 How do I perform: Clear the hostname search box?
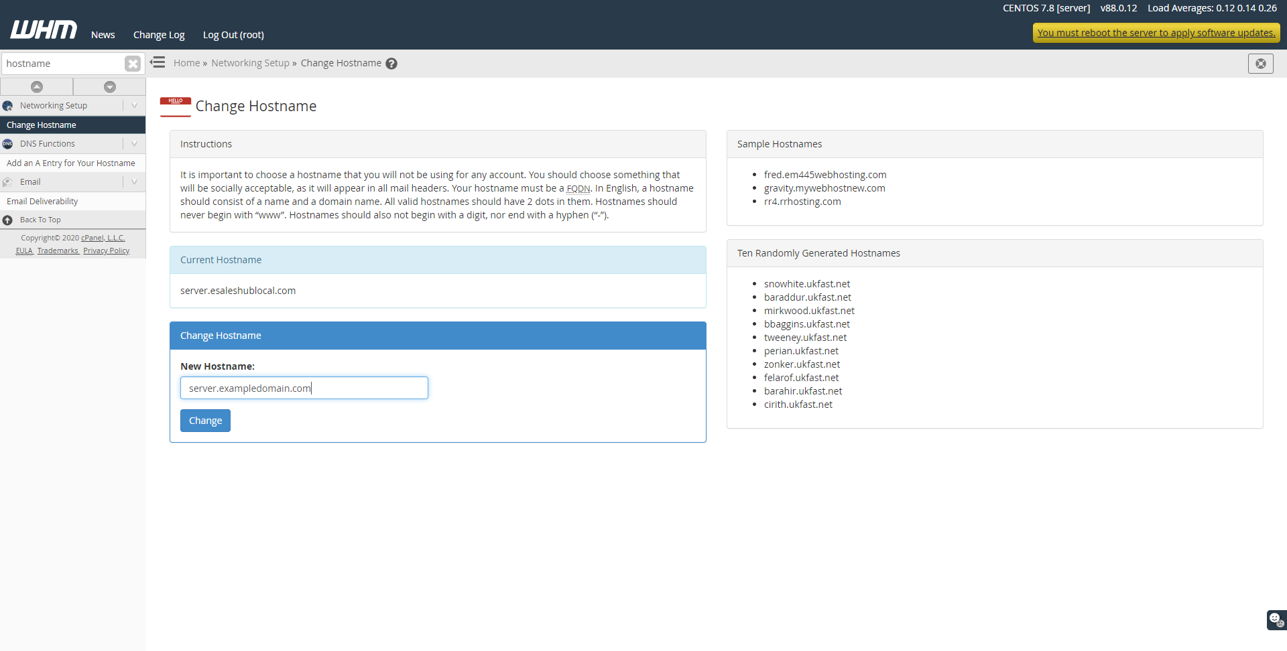pos(133,64)
